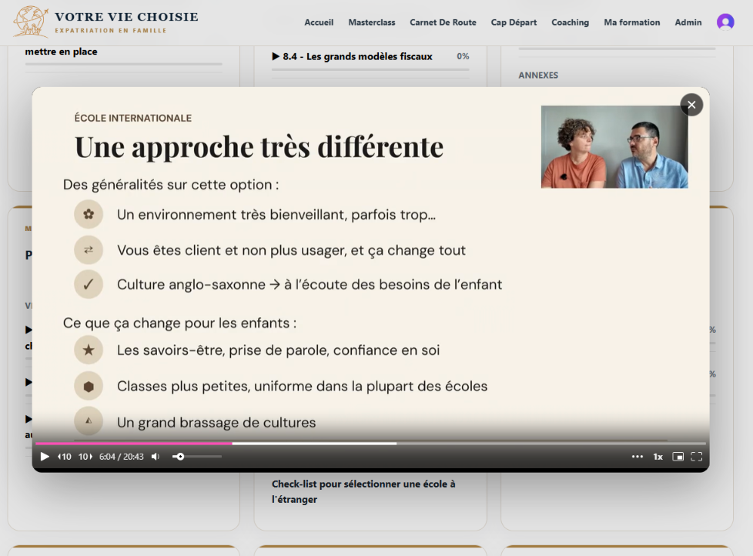Skip forward 10 seconds in video
753x556 pixels.
pos(85,457)
